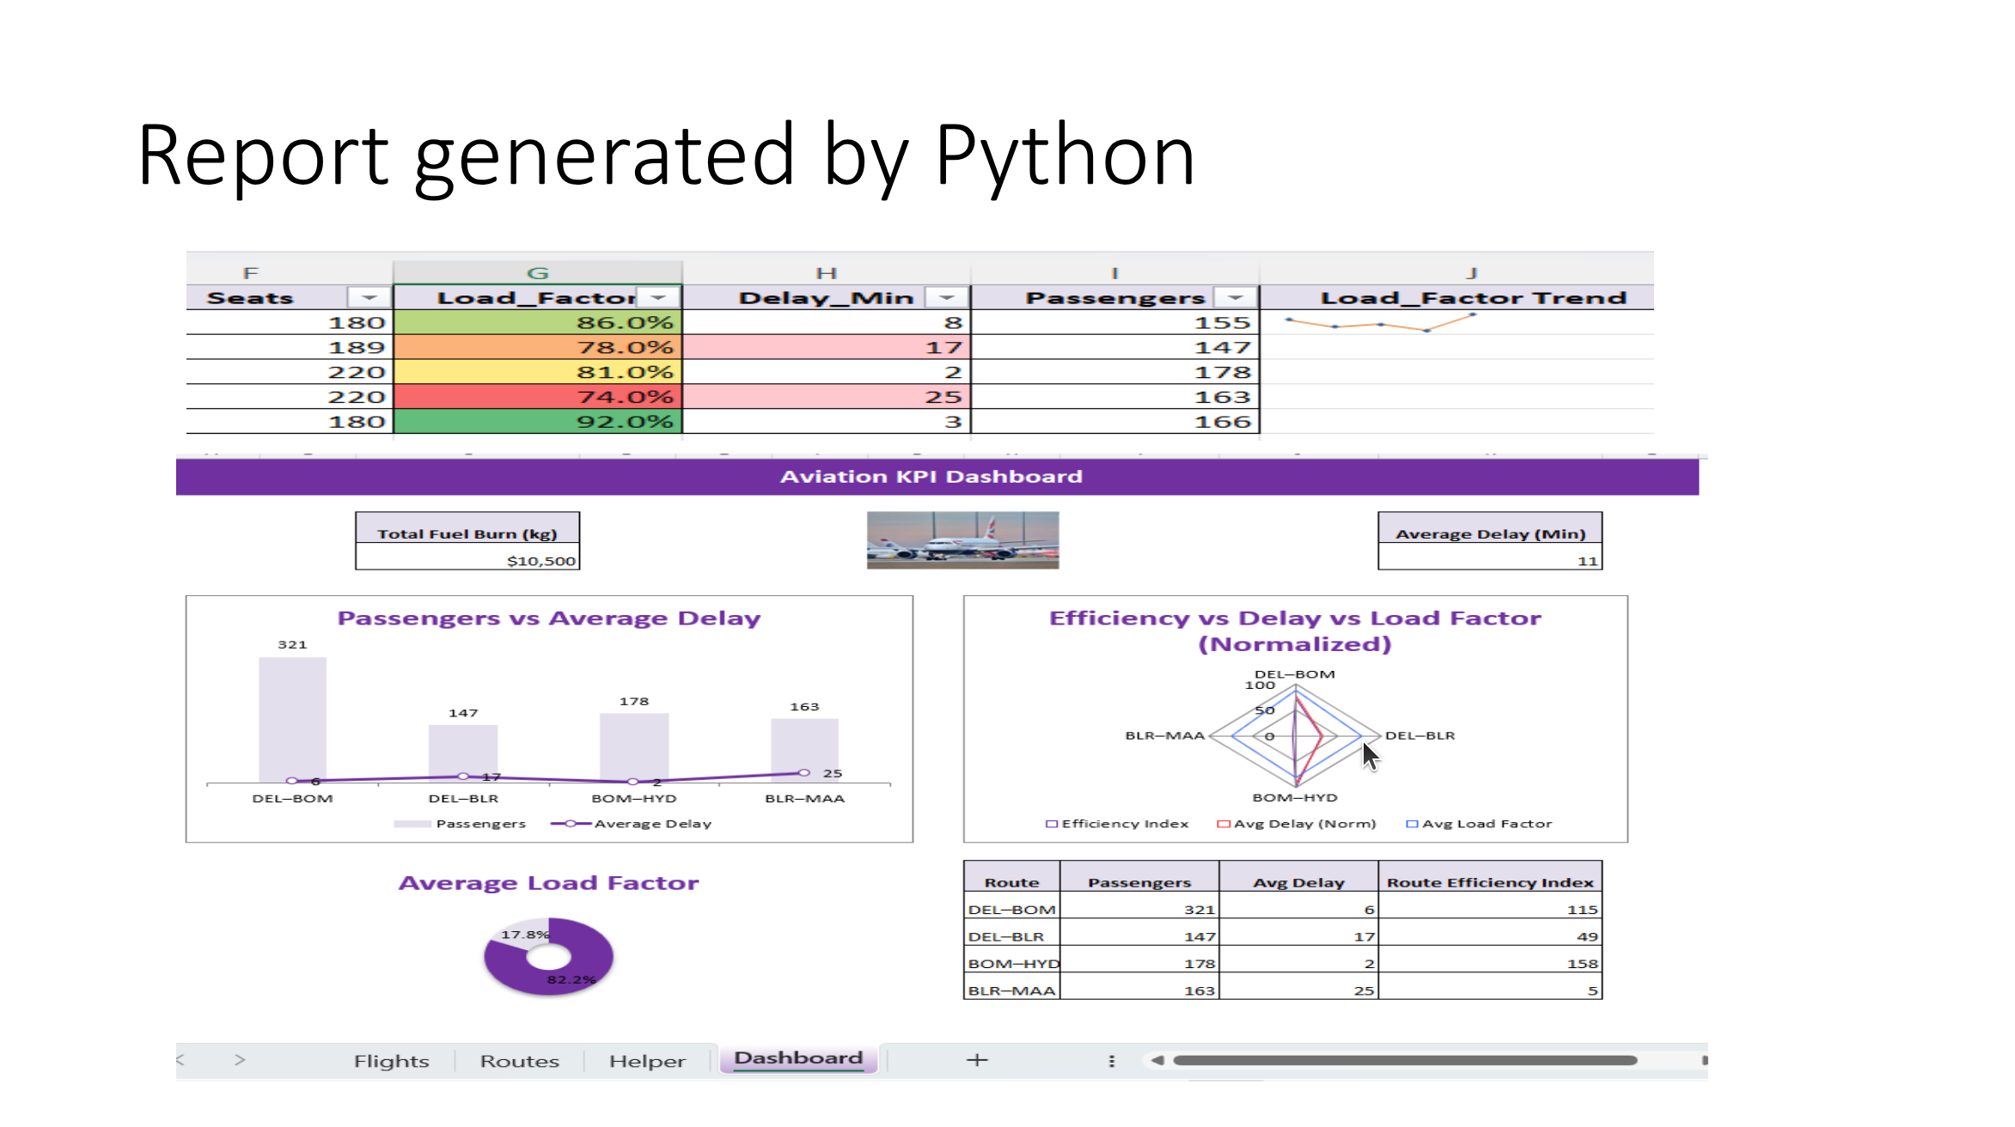
Task: Select the airplane image thumbnail
Action: pyautogui.click(x=962, y=540)
